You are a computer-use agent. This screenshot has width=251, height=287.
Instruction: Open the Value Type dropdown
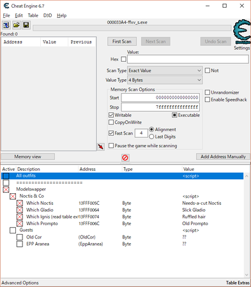point(165,80)
